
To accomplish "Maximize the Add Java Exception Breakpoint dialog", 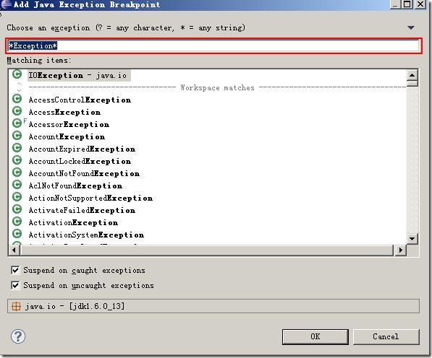I will coord(407,4).
